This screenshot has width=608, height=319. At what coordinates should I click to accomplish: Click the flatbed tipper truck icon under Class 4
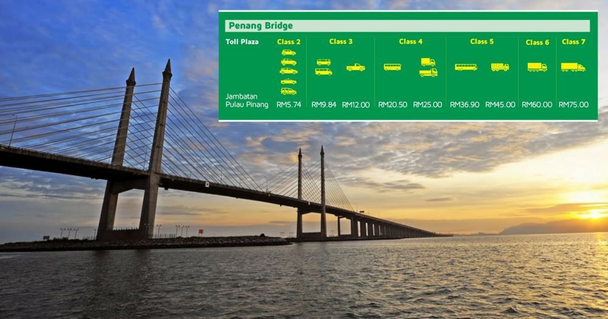pyautogui.click(x=429, y=72)
